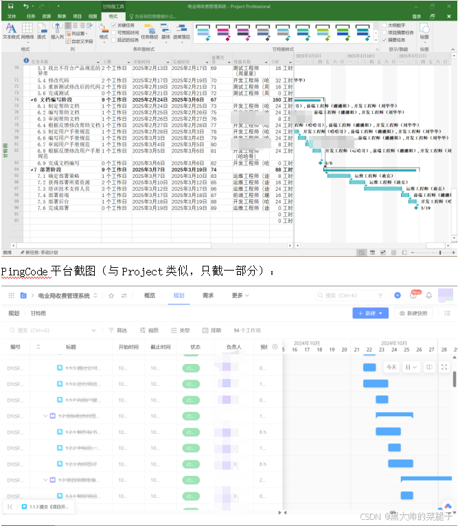Image resolution: width=458 pixels, height=526 pixels.
Task: Click the fullscreen expand icon in Gantt
Action: click(444, 367)
